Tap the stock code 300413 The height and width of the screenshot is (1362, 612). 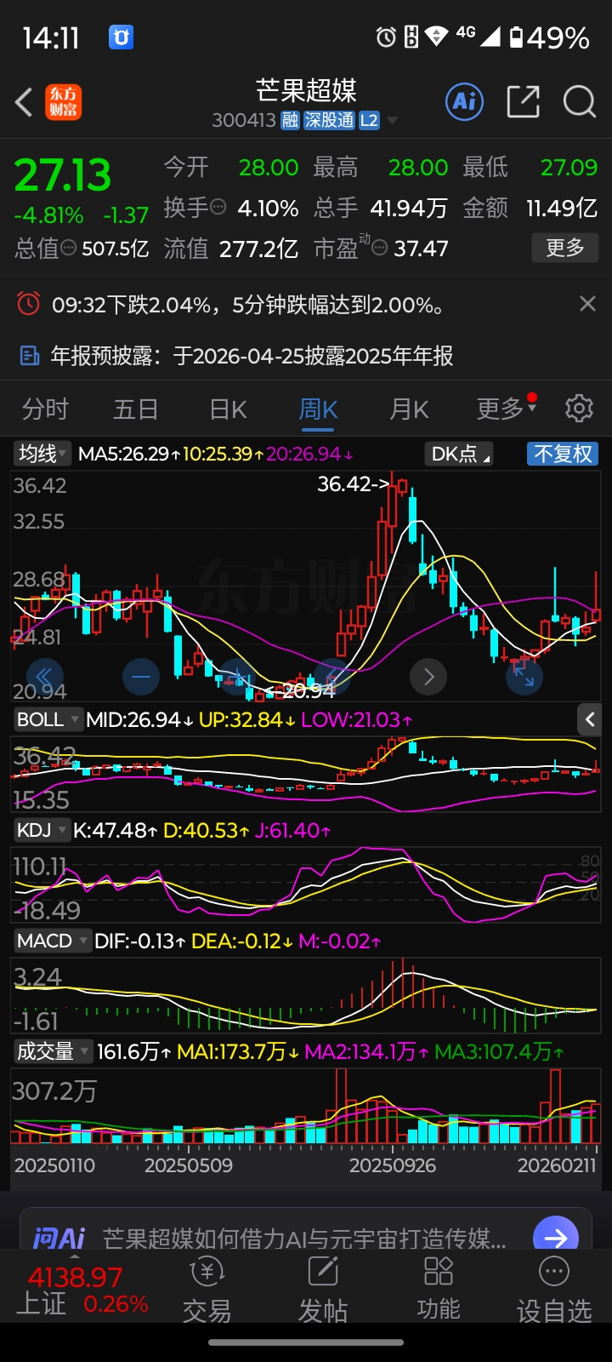click(x=244, y=121)
